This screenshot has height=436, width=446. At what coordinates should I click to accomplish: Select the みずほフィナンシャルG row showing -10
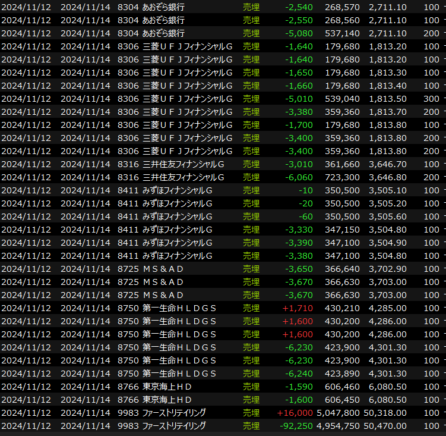click(x=177, y=190)
